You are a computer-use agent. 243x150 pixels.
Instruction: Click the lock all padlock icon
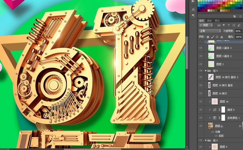point(222,37)
